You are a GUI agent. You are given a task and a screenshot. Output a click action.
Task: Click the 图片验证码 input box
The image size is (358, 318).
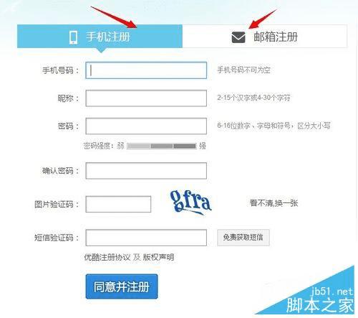tap(118, 204)
